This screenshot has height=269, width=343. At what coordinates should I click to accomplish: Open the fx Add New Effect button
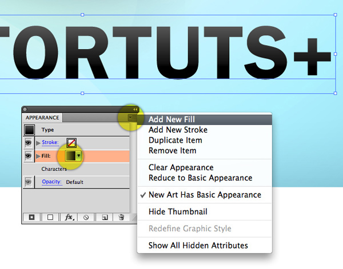tap(69, 217)
